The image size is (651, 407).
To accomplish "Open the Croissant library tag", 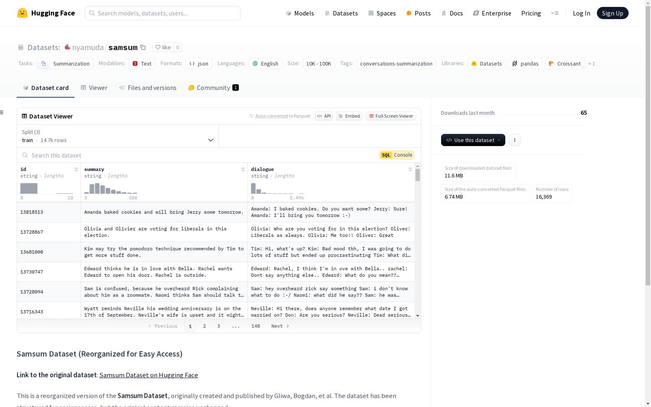I will tap(565, 63).
